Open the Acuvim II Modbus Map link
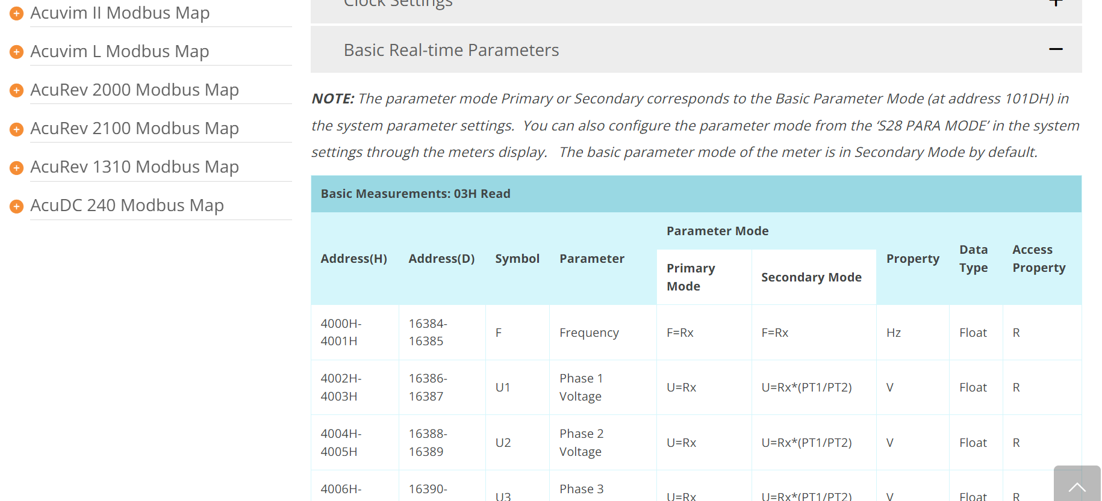The height and width of the screenshot is (501, 1102). click(120, 13)
